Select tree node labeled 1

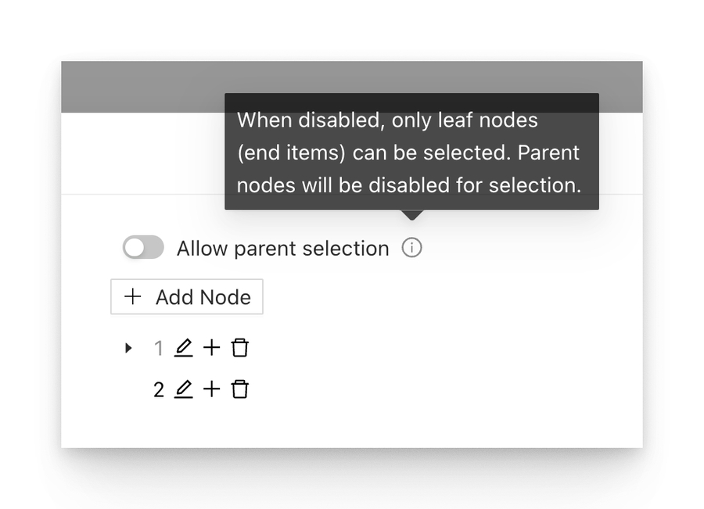(159, 348)
